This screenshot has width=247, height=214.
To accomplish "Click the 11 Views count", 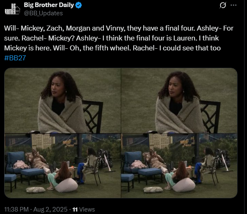I will tap(83, 209).
